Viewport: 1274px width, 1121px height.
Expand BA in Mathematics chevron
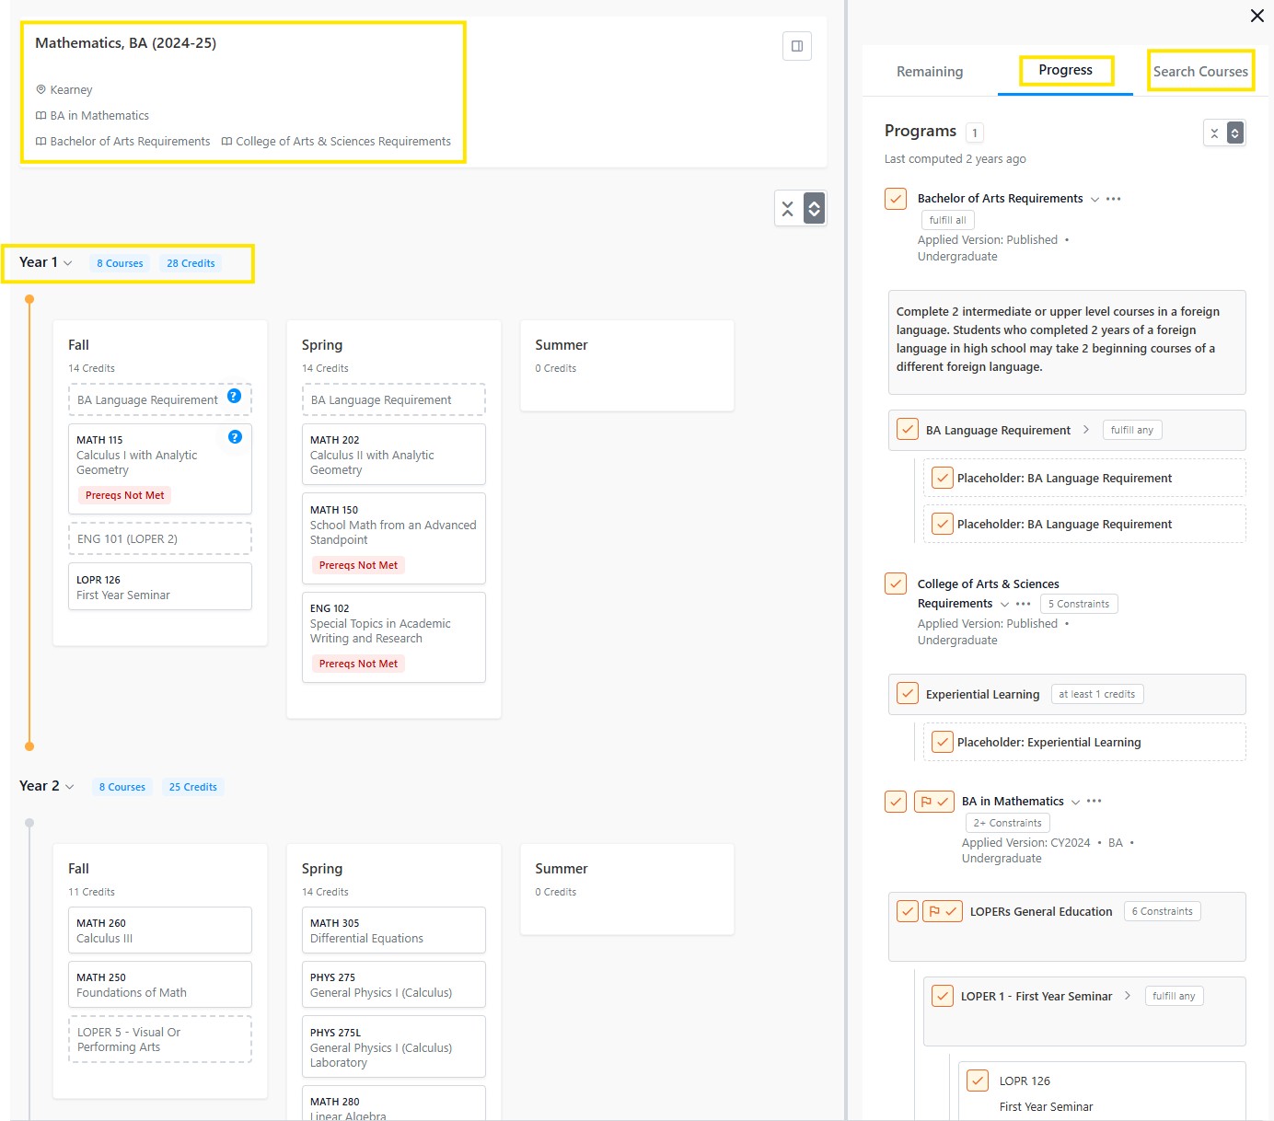tap(1075, 802)
